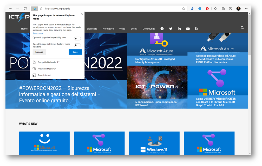Select Home in site navigation
The width and height of the screenshot is (262, 166).
point(24,29)
